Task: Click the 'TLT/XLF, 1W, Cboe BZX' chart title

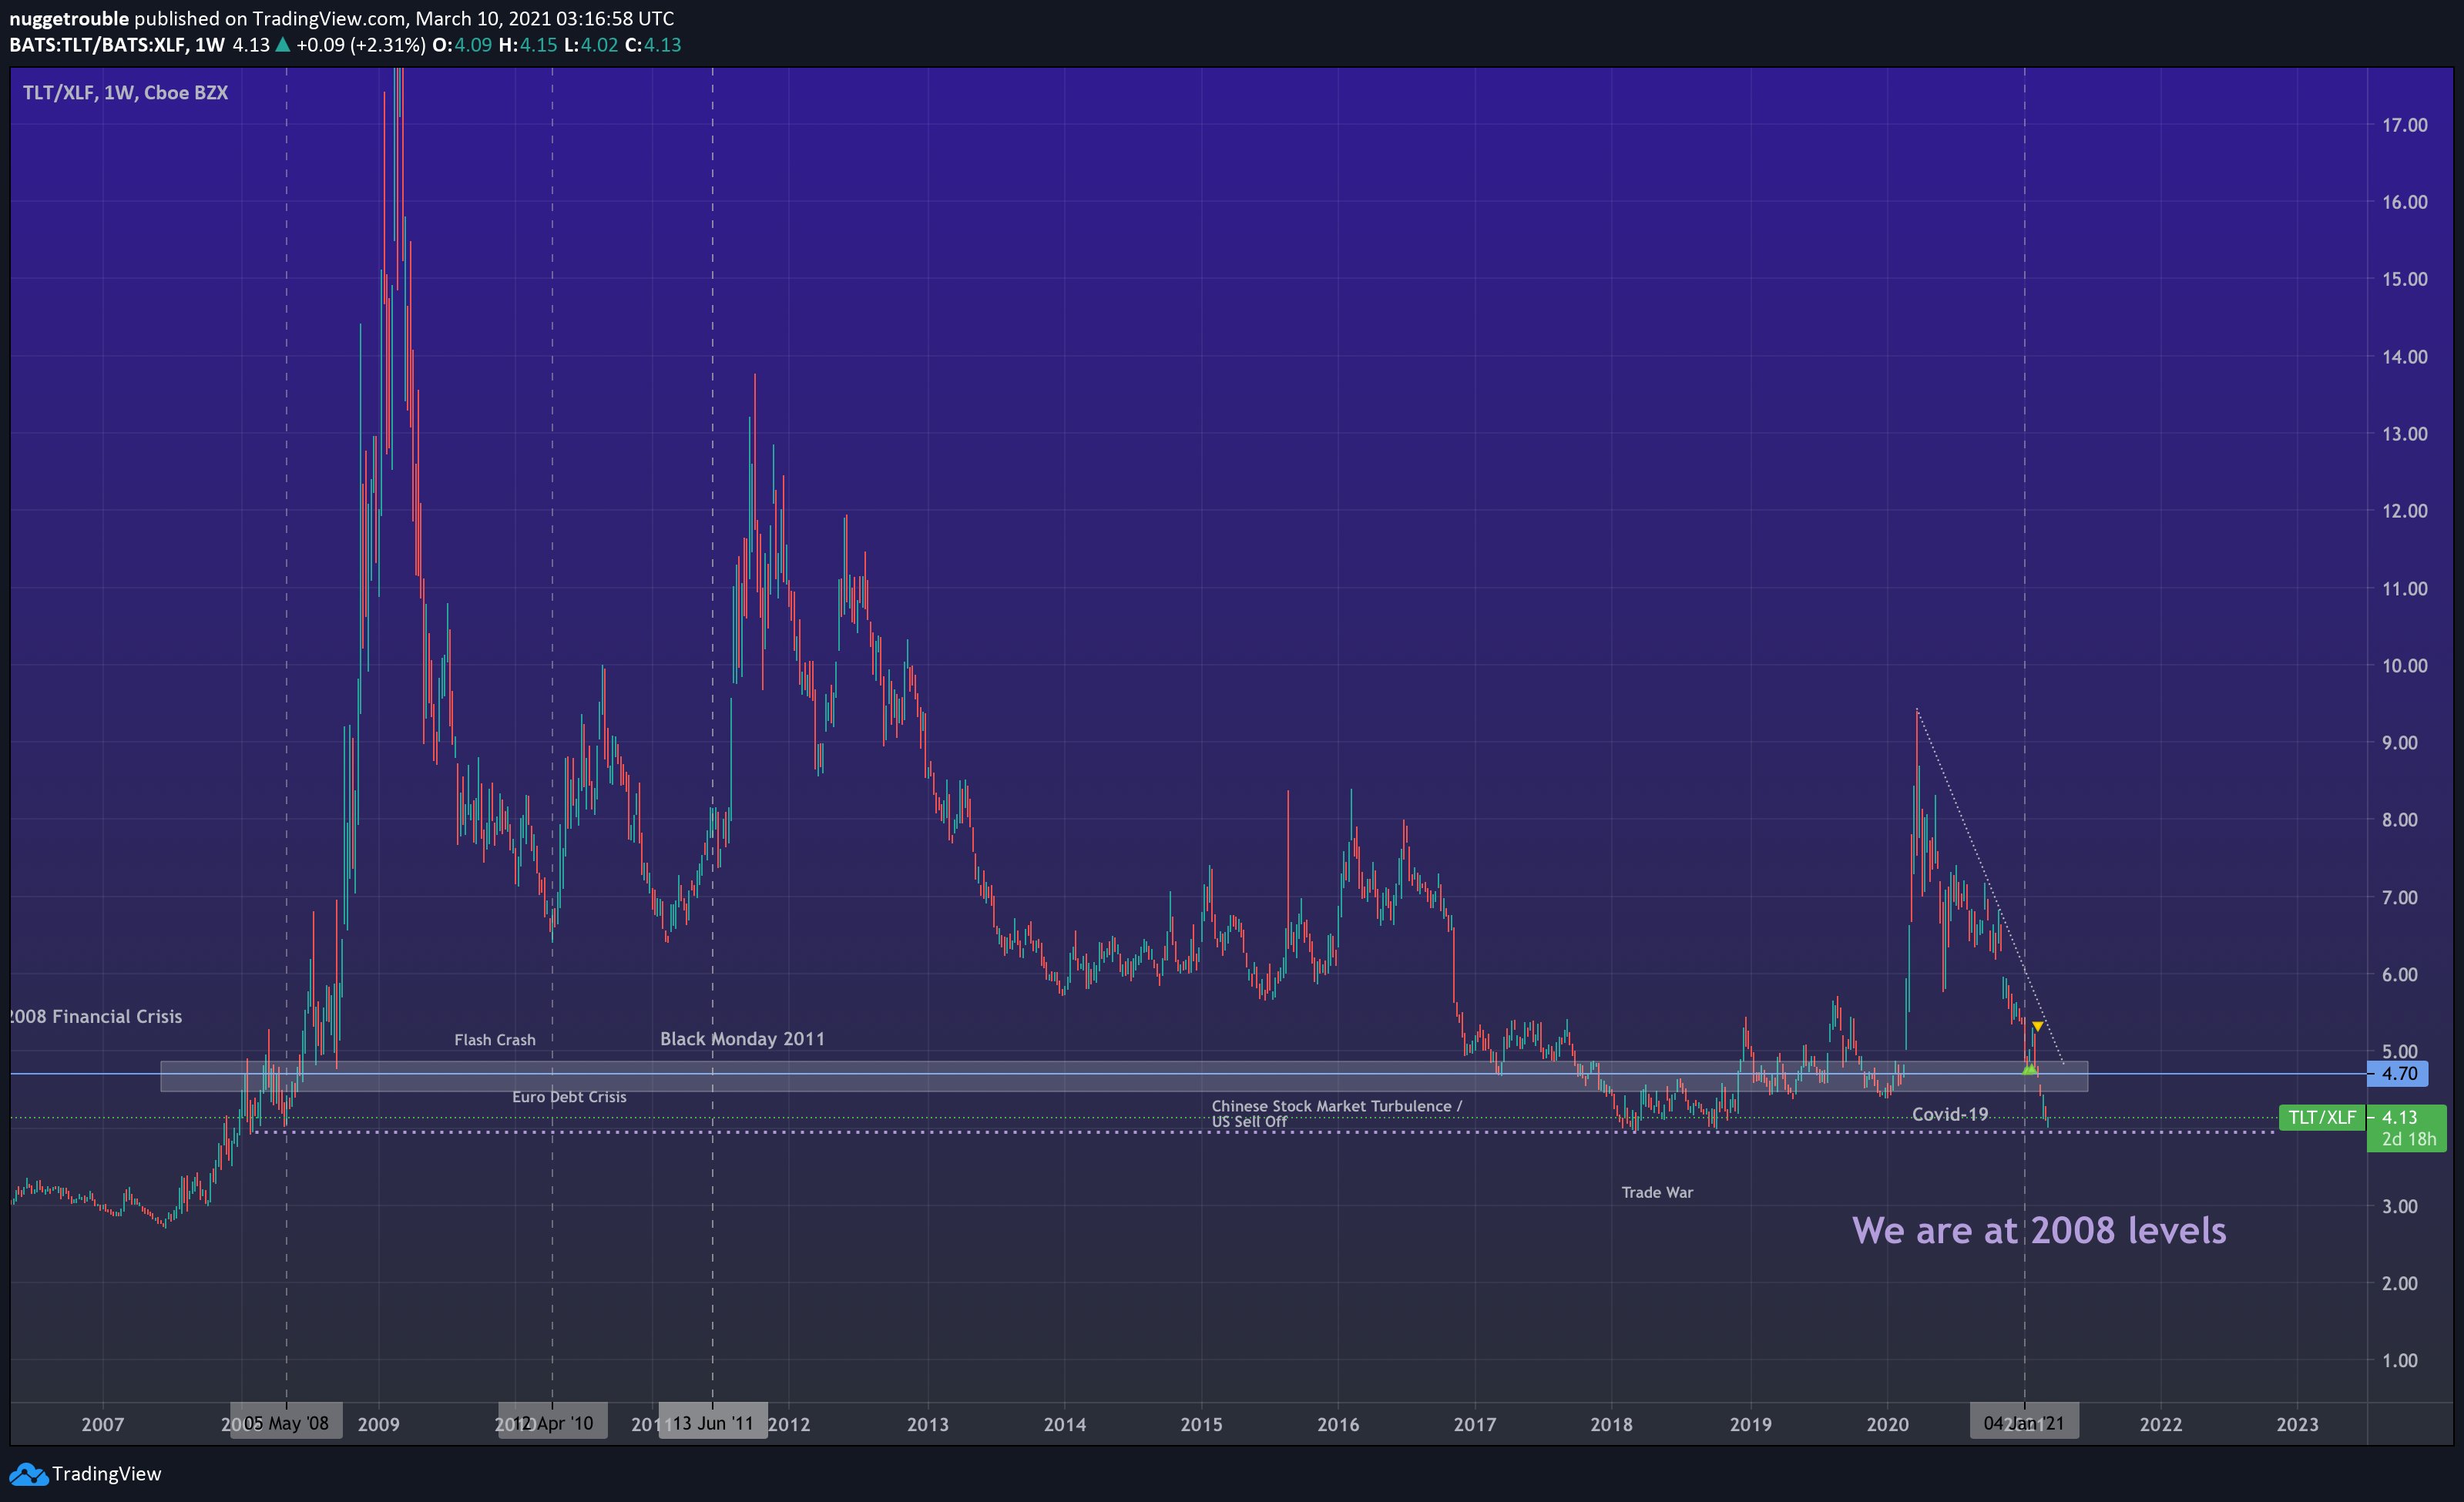Action: click(125, 93)
